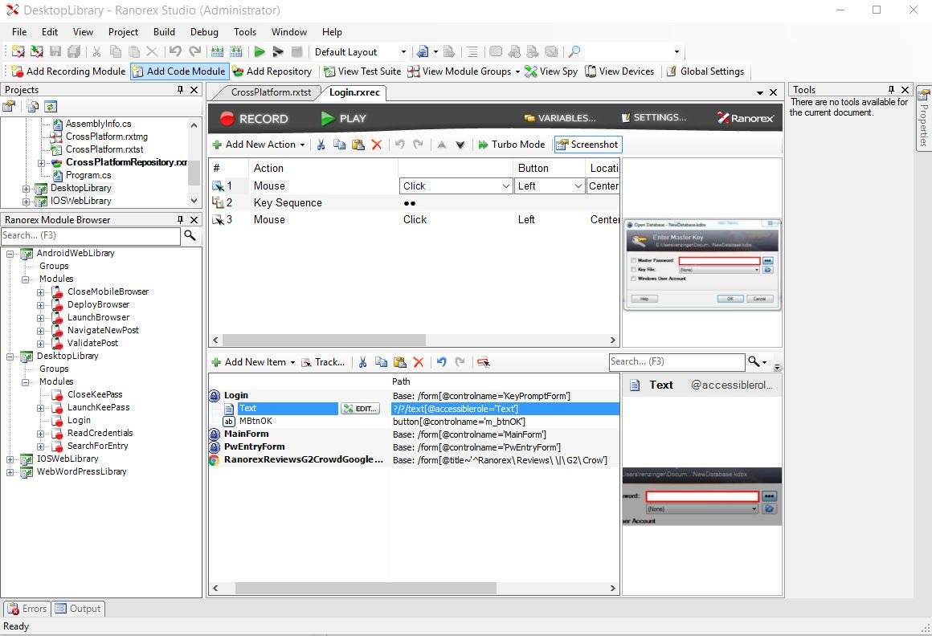Click the Module Browser search field
Viewport: 932px width, 636px height.
click(90, 235)
